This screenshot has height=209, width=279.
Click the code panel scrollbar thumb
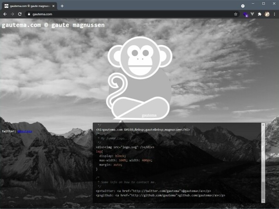(263, 190)
